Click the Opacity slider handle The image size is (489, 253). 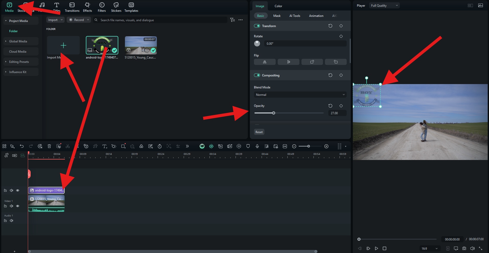point(274,113)
